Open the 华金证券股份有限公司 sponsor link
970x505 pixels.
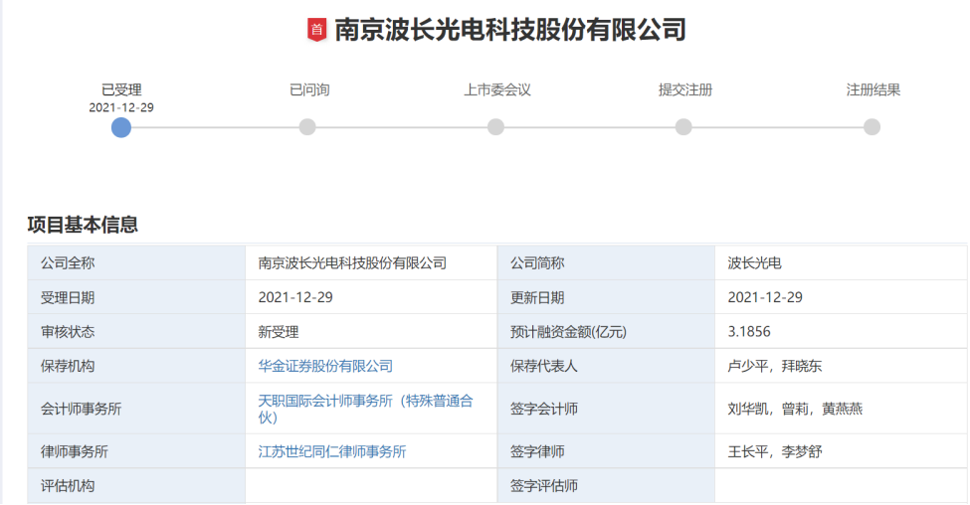point(325,366)
